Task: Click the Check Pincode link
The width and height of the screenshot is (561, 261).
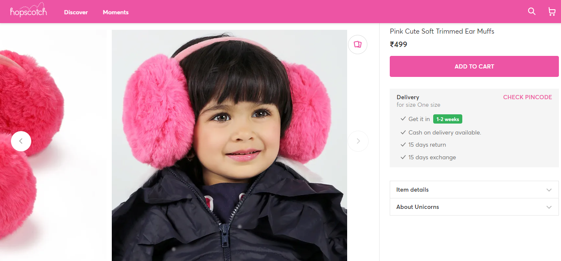Action: click(x=527, y=97)
